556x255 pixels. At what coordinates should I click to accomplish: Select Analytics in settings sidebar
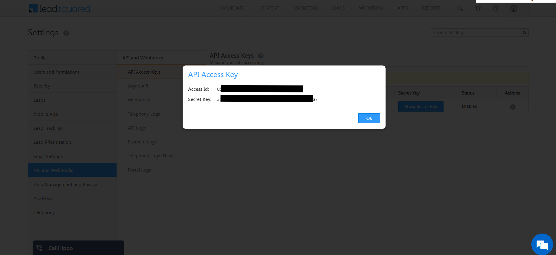point(72,198)
